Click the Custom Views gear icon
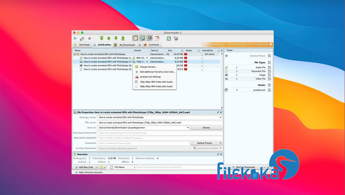 click(x=227, y=56)
